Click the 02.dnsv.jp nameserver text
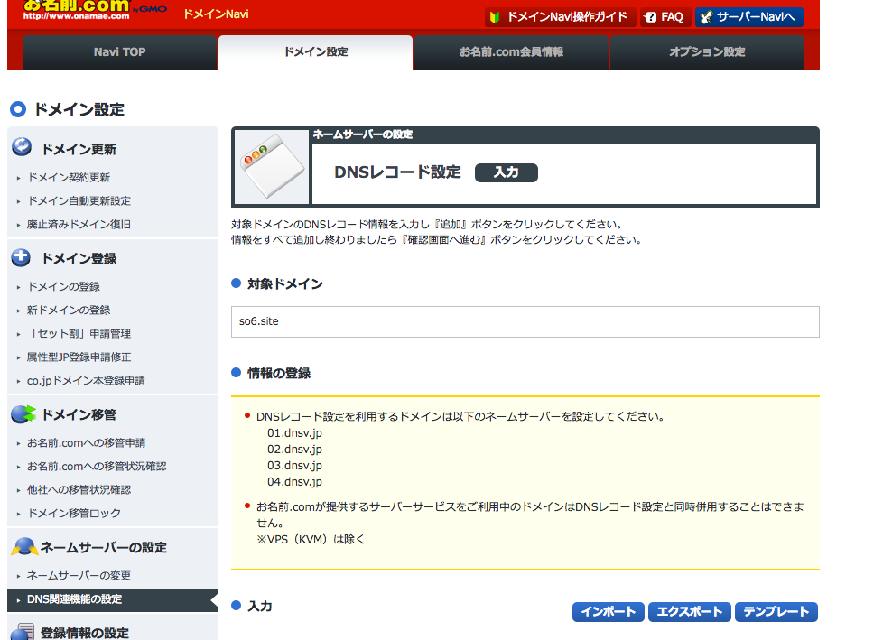This screenshot has width=883, height=640. (294, 450)
